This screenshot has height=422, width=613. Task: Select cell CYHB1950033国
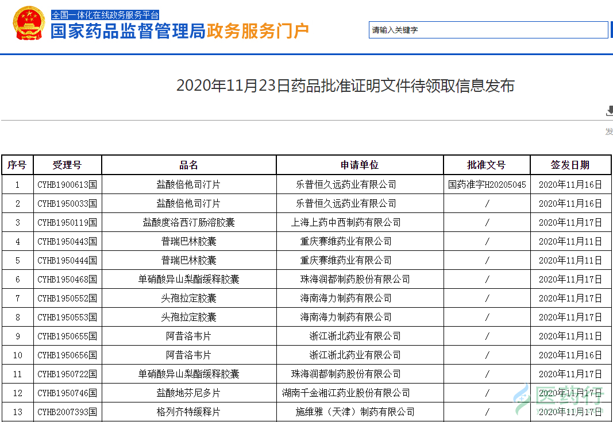67,204
